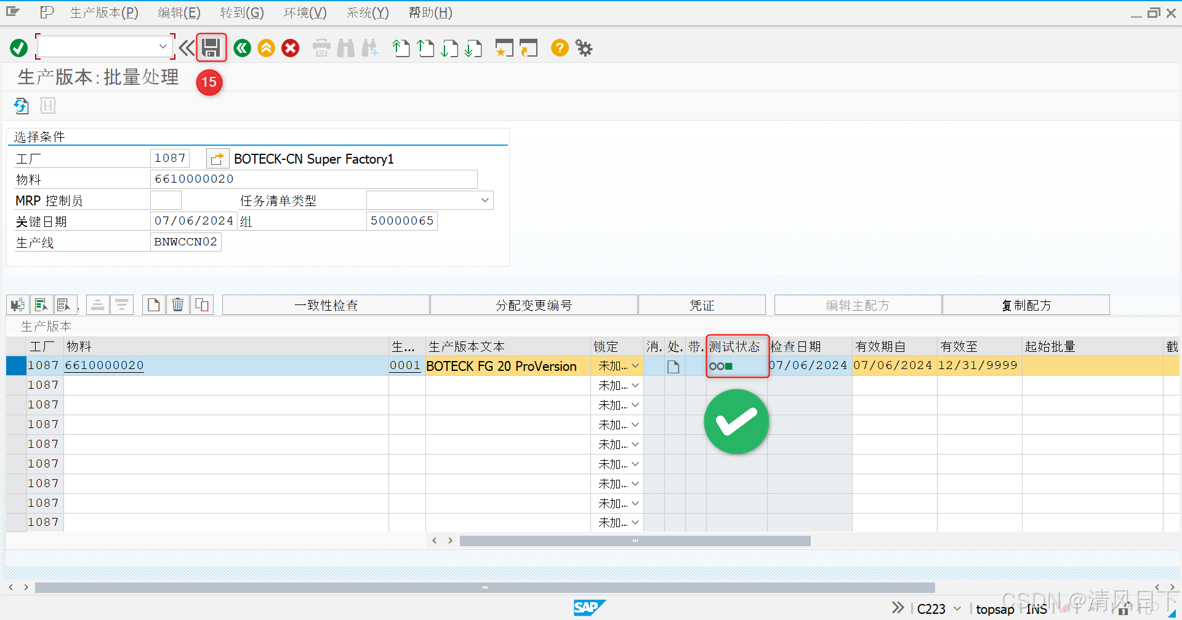
Task: Click the MRP 控制员 input field
Action: click(166, 200)
